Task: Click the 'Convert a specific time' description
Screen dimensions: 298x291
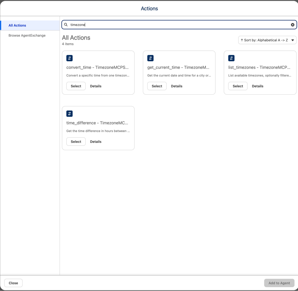Action: click(x=98, y=76)
